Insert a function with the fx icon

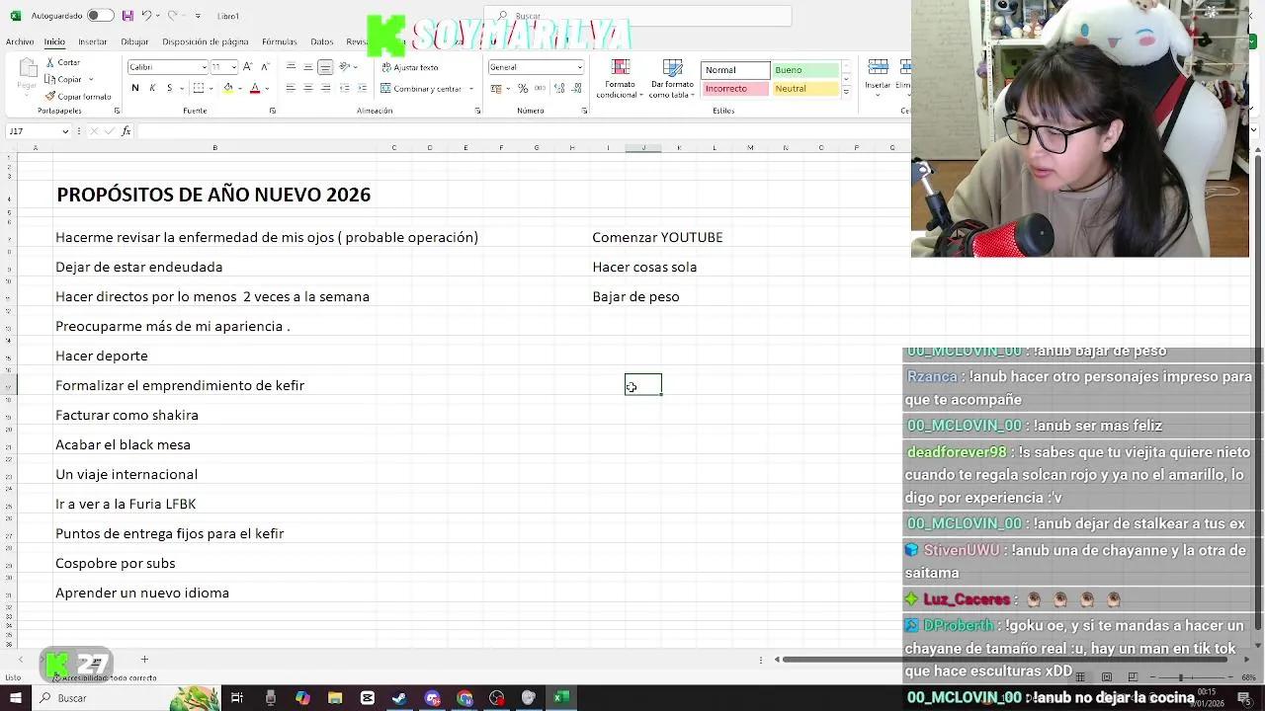coord(126,131)
